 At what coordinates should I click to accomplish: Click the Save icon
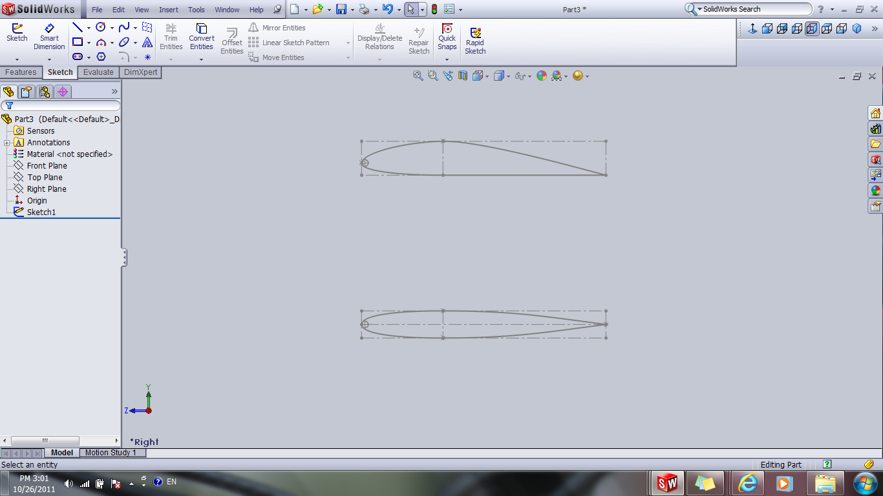coord(341,9)
